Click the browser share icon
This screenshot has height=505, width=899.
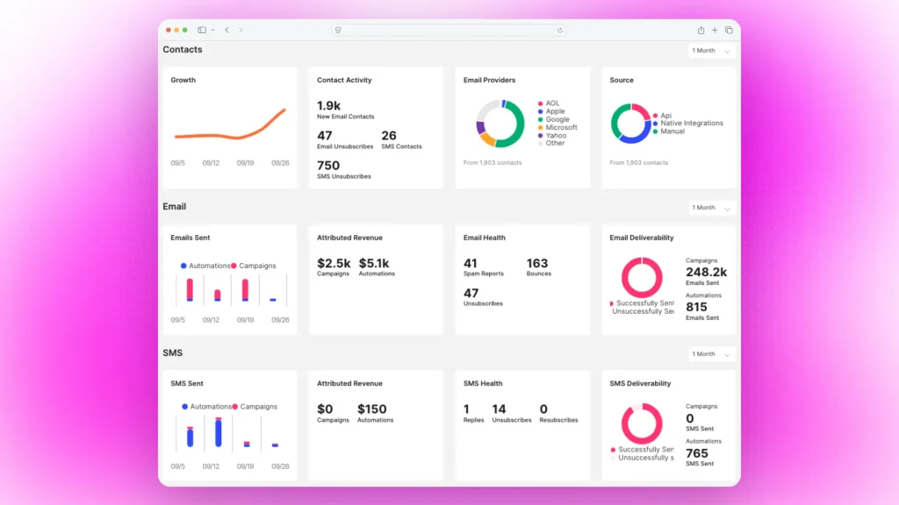pos(700,29)
